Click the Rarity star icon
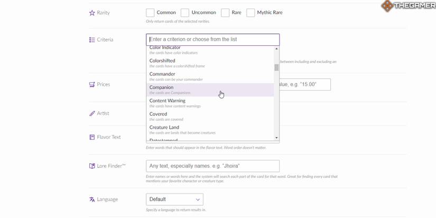 pos(92,13)
